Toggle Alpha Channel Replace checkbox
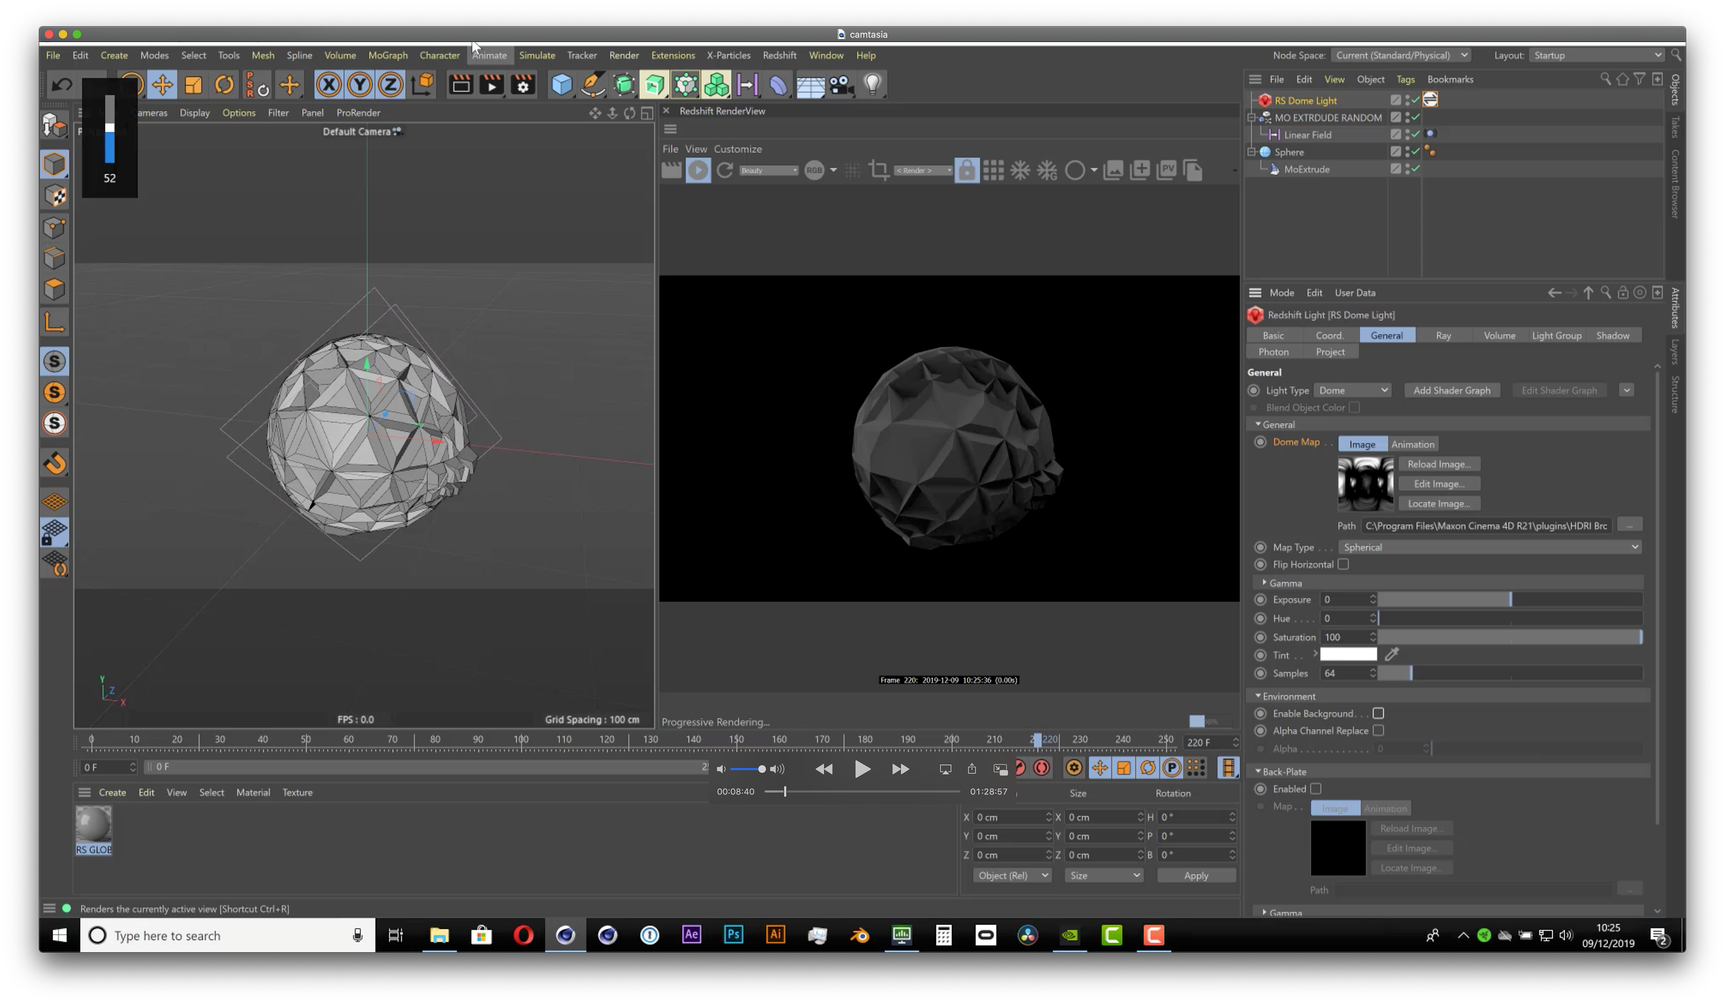Screen dimensions: 1725x1004 (x=1378, y=730)
